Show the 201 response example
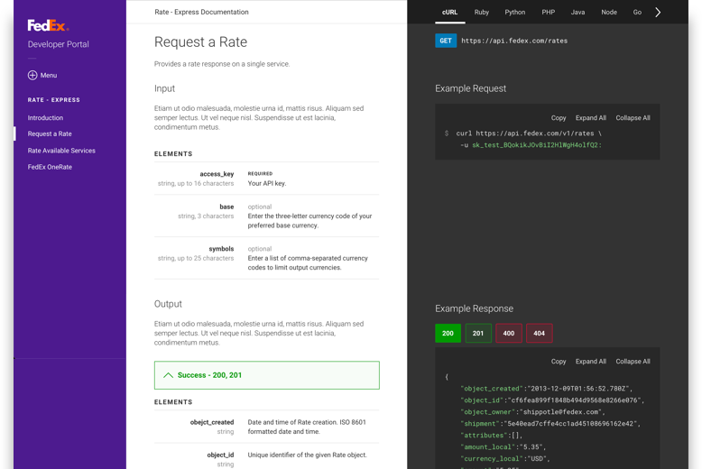This screenshot has height=469, width=702. [478, 334]
